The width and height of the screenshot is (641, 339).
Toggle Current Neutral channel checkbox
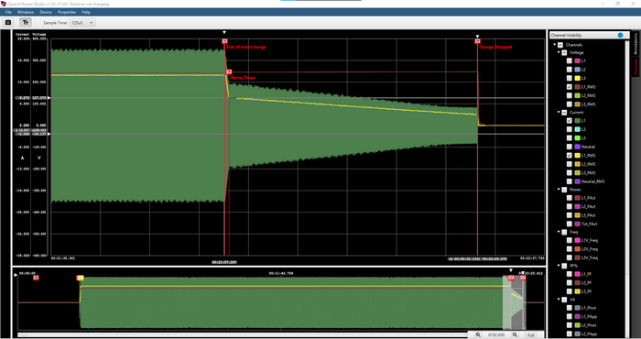569,147
